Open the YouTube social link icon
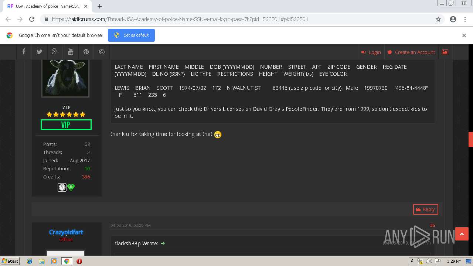Screen dimensions: 473x266 71,52
